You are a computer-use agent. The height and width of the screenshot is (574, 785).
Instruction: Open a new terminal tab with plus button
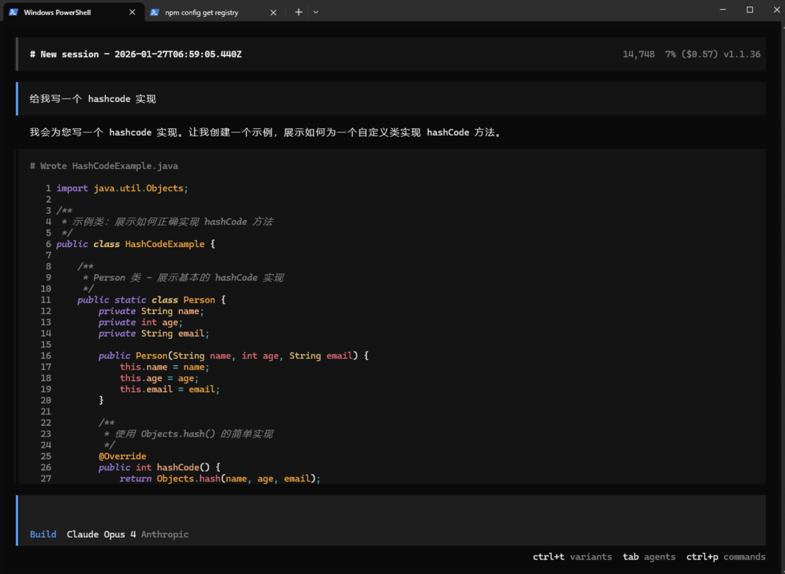pos(299,12)
